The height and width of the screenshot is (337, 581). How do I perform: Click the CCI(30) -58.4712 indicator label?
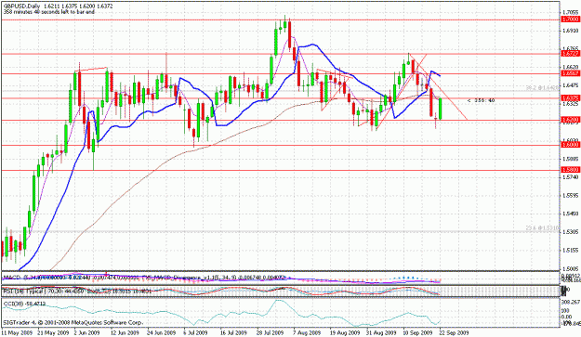[x=24, y=304]
